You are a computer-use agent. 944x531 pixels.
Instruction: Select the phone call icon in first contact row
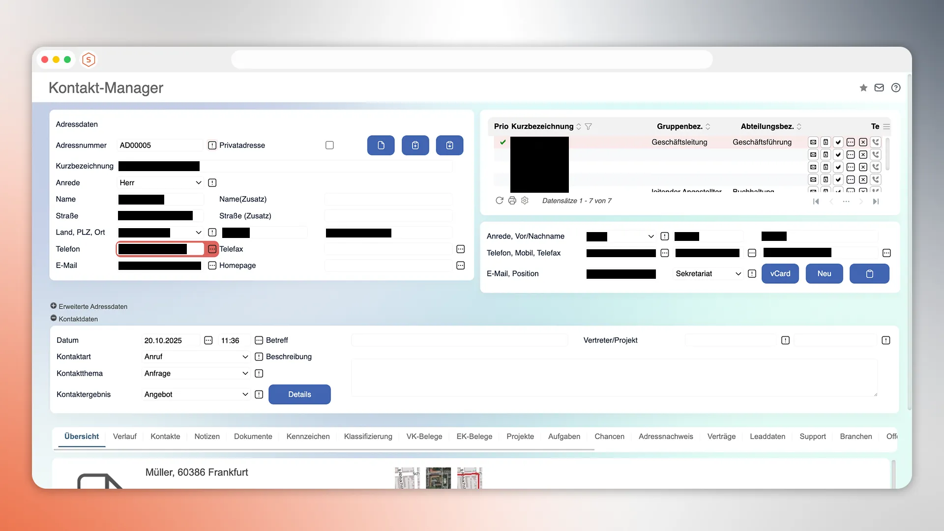coord(876,142)
